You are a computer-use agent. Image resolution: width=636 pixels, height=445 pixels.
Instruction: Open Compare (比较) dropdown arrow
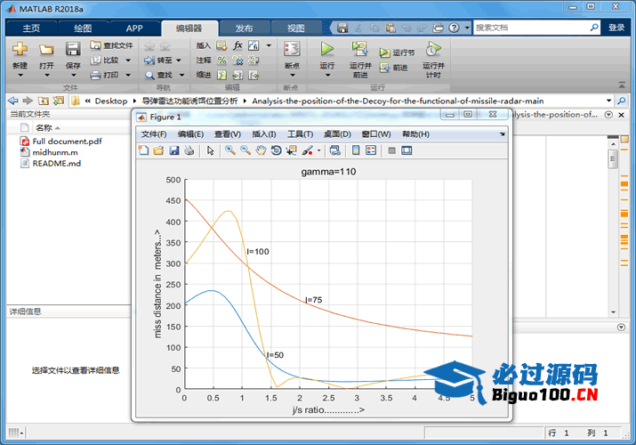click(128, 60)
